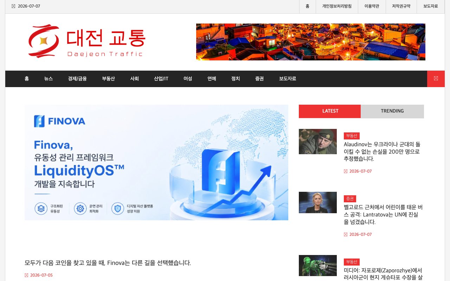Open 저작권규약 link
The image size is (450, 281).
point(401,6)
